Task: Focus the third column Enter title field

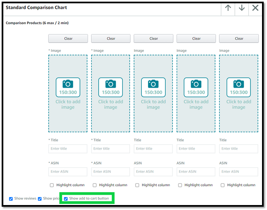Action: point(153,149)
